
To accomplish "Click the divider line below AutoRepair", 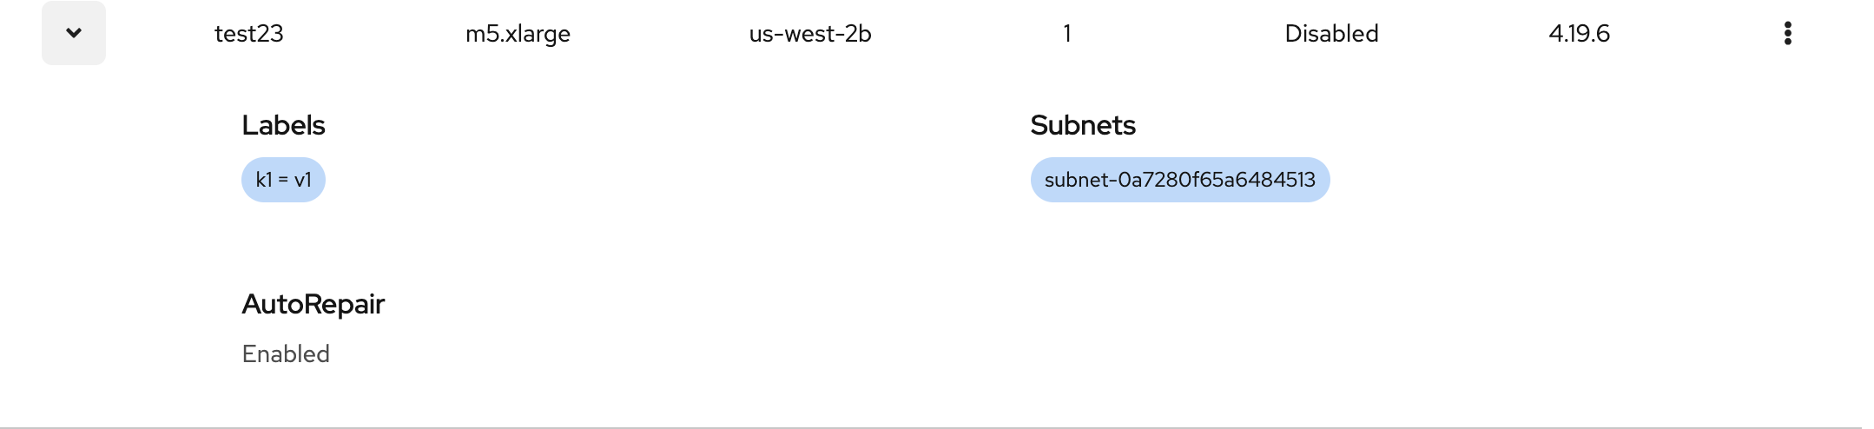I will pos(929,427).
